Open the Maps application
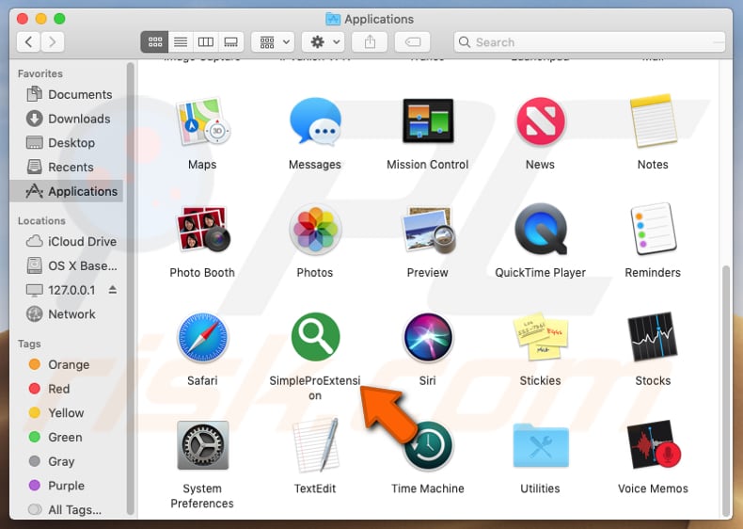 pos(202,122)
